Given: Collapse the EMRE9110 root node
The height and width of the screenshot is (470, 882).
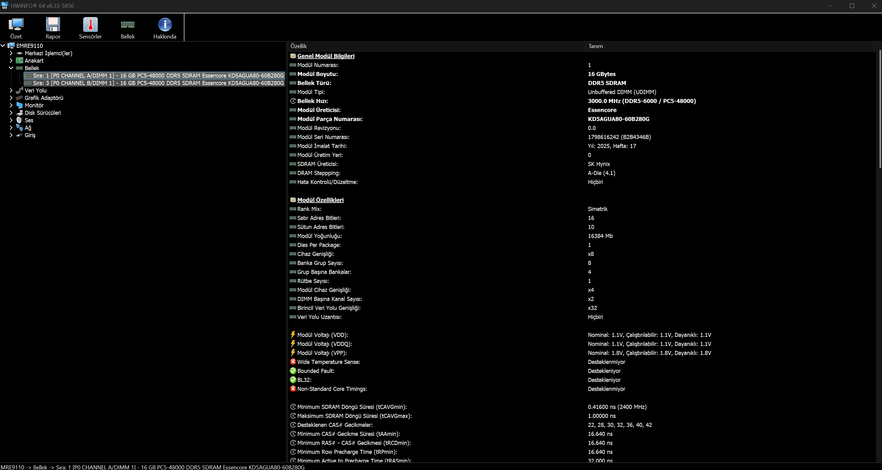Looking at the screenshot, I should click(3, 46).
